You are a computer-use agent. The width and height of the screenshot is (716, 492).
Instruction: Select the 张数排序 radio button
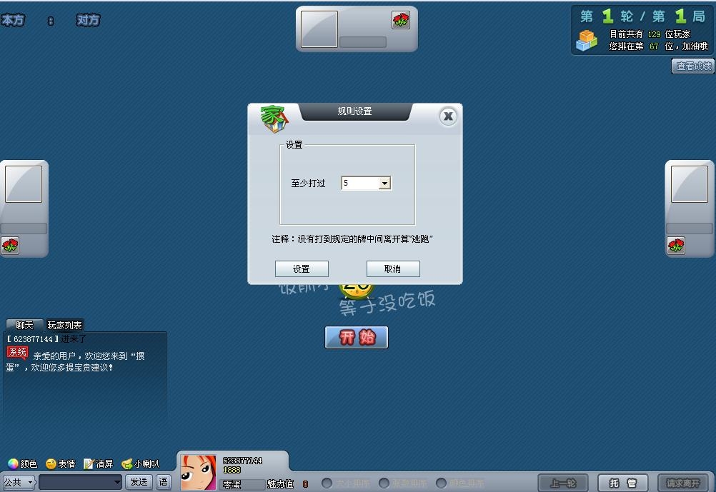tap(384, 483)
